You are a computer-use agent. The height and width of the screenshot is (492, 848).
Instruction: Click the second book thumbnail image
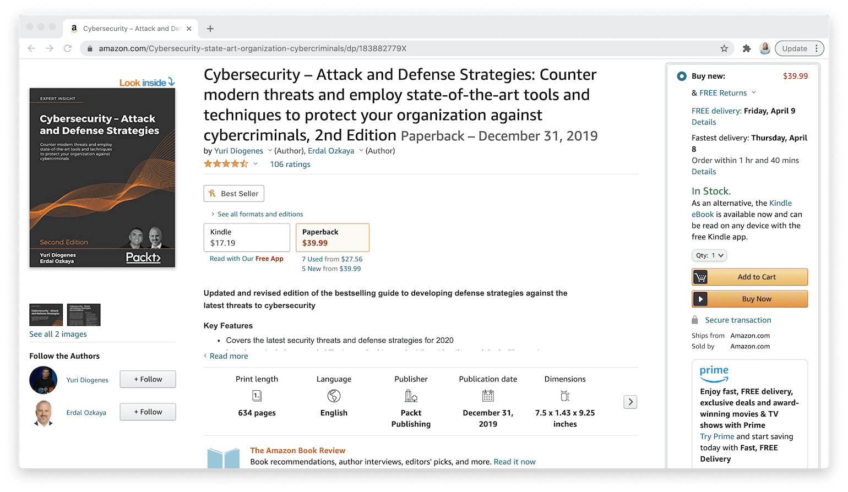(x=84, y=315)
